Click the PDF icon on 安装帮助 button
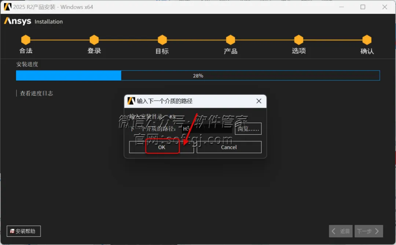This screenshot has height=245, width=396. tap(12, 231)
